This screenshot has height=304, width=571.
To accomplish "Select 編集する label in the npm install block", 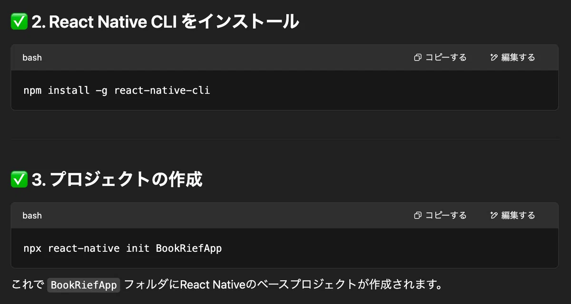I will coord(518,57).
